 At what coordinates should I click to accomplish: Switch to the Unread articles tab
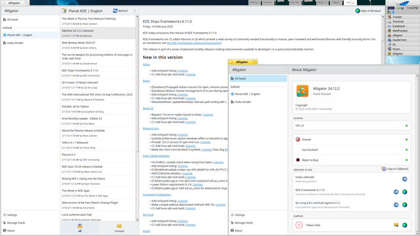(x=119, y=228)
